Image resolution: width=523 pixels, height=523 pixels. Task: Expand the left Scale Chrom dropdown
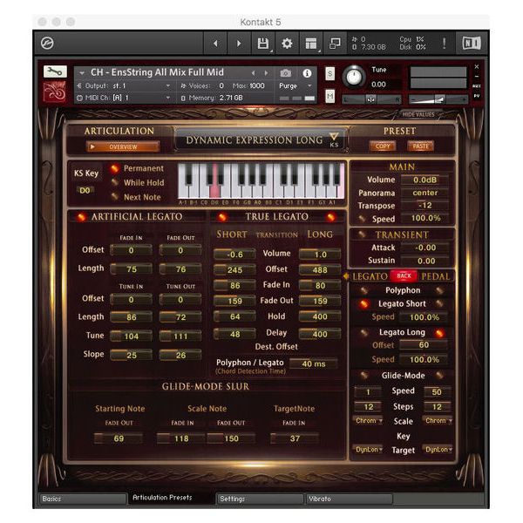click(367, 420)
